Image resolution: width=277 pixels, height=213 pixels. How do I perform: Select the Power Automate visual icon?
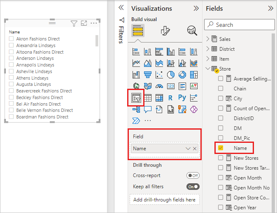coord(136,121)
